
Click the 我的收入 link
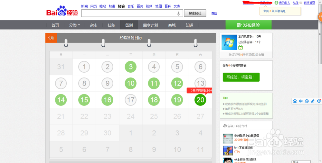[x=284, y=3]
